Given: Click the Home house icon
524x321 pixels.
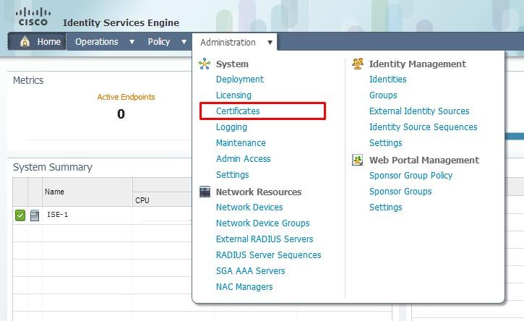Looking at the screenshot, I should pyautogui.click(x=25, y=42).
